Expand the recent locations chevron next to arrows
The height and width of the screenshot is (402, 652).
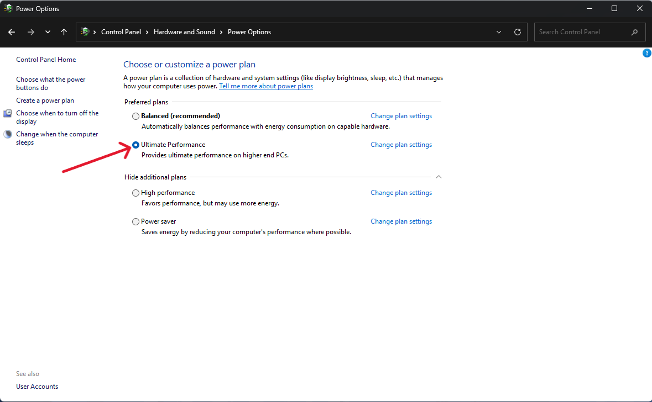pyautogui.click(x=48, y=32)
